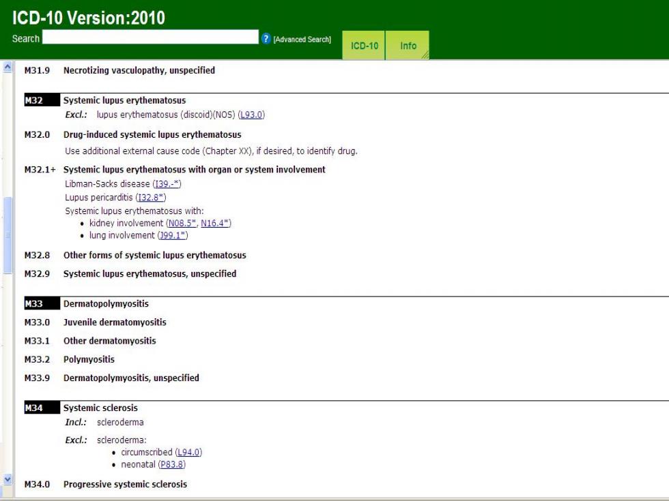This screenshot has height=501, width=669.
Task: Click 'Systemic lupus erythematosus with organ' heading
Action: 194,170
